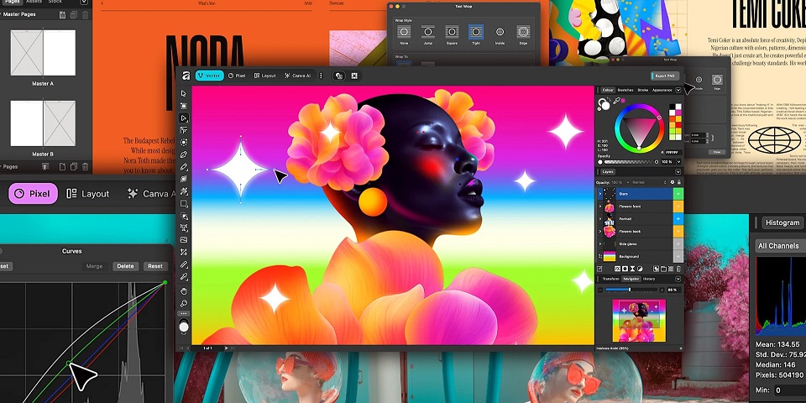Open the Layers panel options dropdown

678,171
